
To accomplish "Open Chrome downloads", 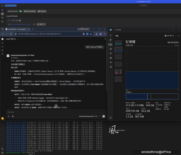I will [97, 34].
